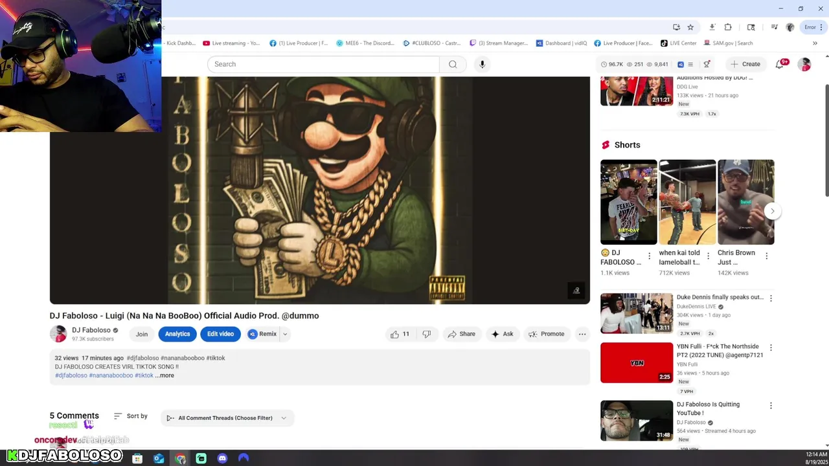The width and height of the screenshot is (829, 466).
Task: Click the Remix button
Action: click(x=262, y=334)
